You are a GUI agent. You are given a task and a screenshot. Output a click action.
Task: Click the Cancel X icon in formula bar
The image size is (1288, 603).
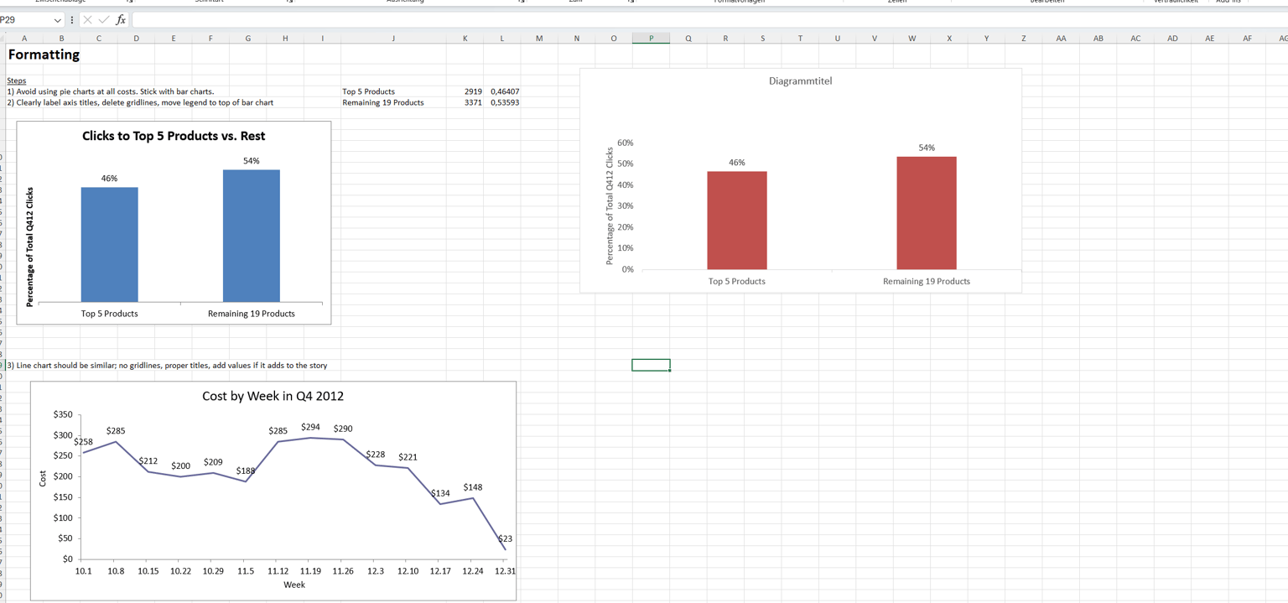coord(88,19)
